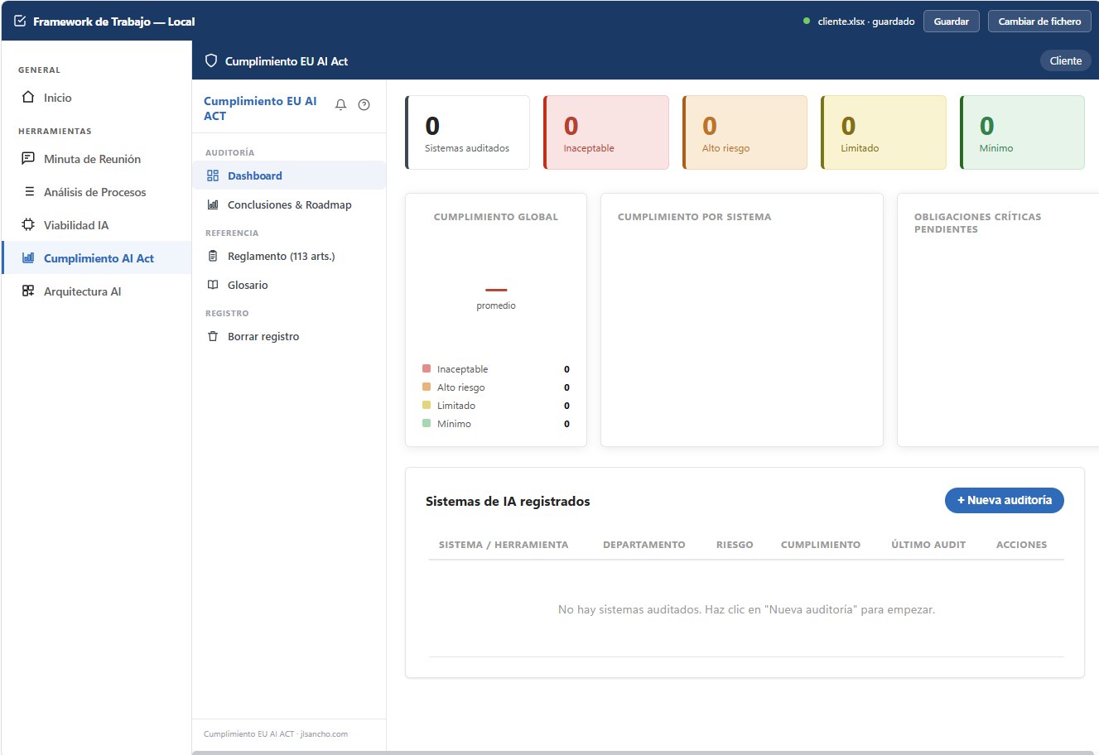Click the green saved status dot
The height and width of the screenshot is (755, 1099).
point(807,22)
